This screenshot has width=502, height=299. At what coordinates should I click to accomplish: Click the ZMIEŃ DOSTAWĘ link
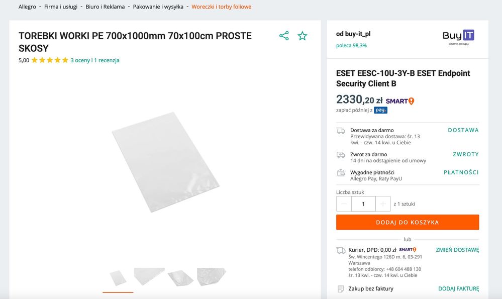[x=457, y=250]
